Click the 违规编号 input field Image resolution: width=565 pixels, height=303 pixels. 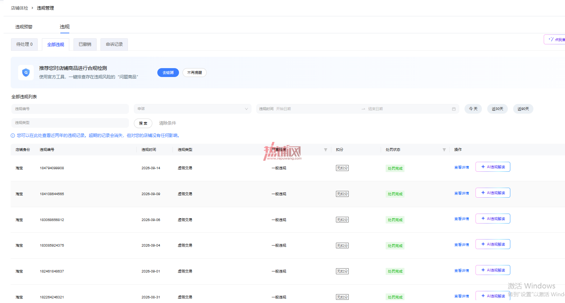(70, 109)
